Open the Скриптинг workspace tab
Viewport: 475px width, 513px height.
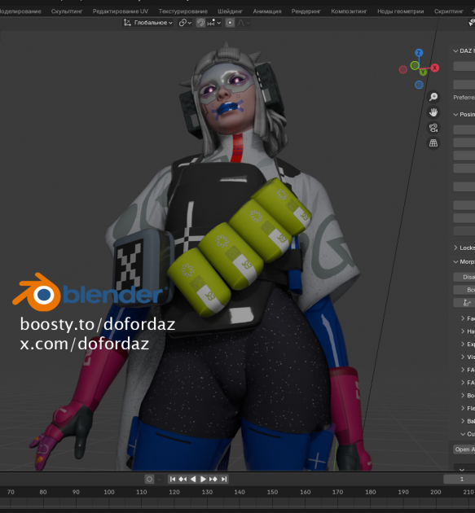point(449,11)
